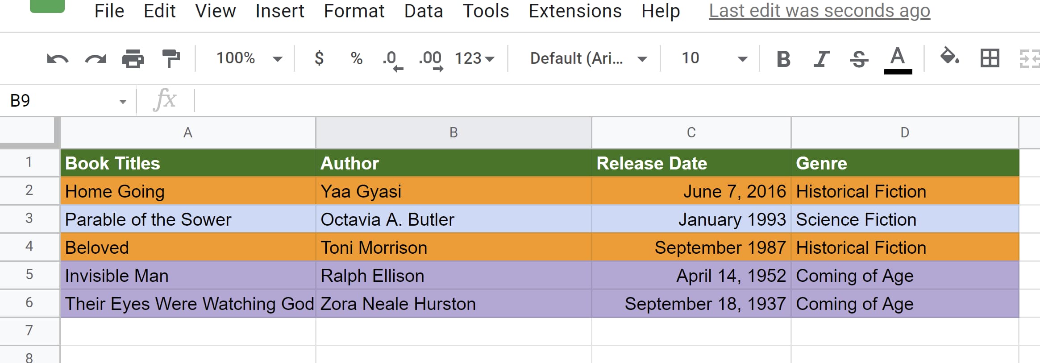Screen dimensions: 1040x363
Task: Toggle strikethrough formatting
Action: pos(859,58)
